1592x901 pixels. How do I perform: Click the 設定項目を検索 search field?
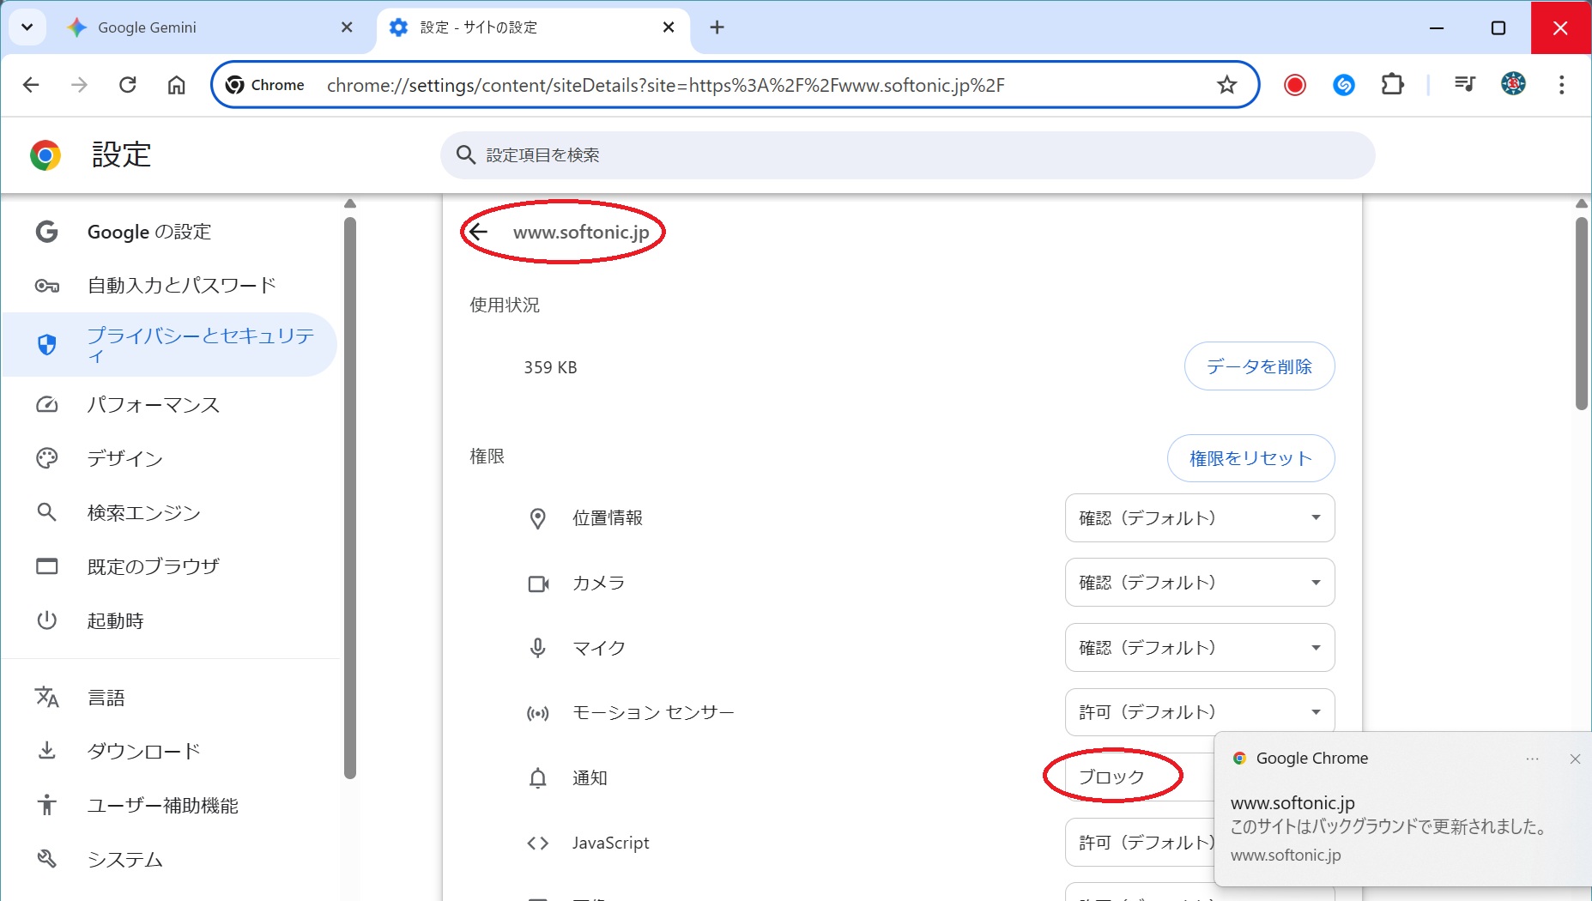[907, 155]
